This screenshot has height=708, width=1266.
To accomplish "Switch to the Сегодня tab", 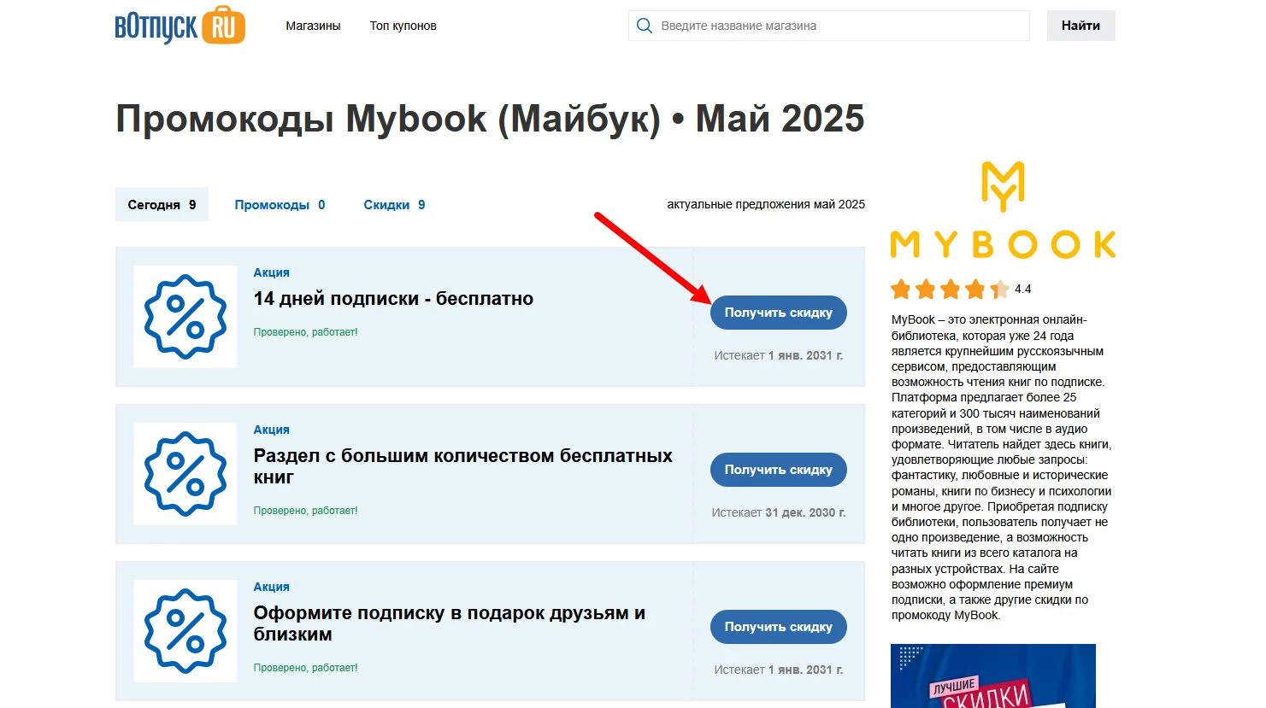I will pyautogui.click(x=161, y=204).
